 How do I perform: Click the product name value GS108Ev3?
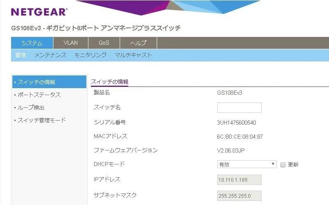(229, 93)
